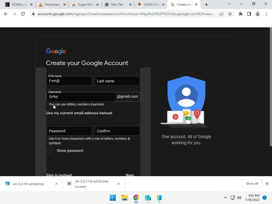The image size is (272, 204).
Task: Open the Chrome three-dot menu
Action: pos(266,14)
